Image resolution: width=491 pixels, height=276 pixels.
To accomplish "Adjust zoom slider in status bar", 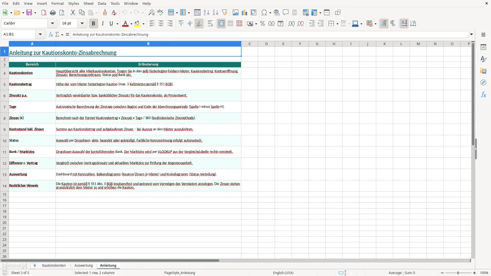I will pyautogui.click(x=458, y=273).
